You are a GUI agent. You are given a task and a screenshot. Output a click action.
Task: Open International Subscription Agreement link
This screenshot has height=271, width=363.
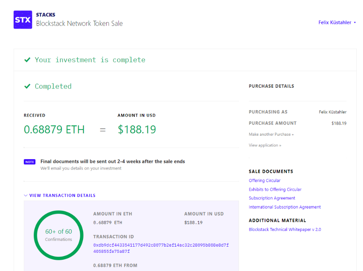point(284,207)
